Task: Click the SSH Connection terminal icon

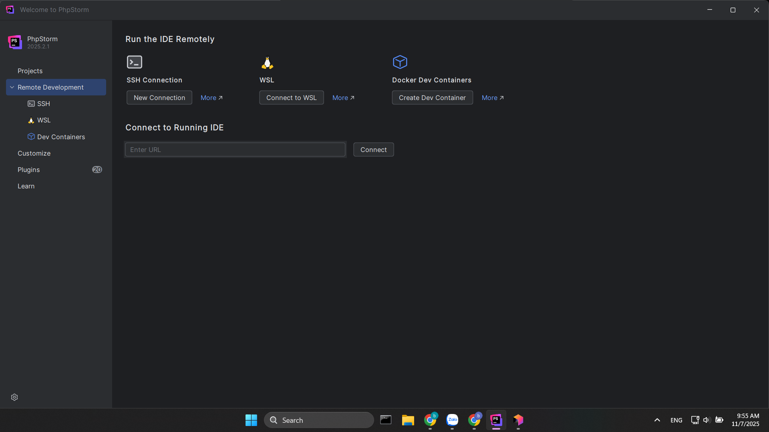Action: click(134, 62)
